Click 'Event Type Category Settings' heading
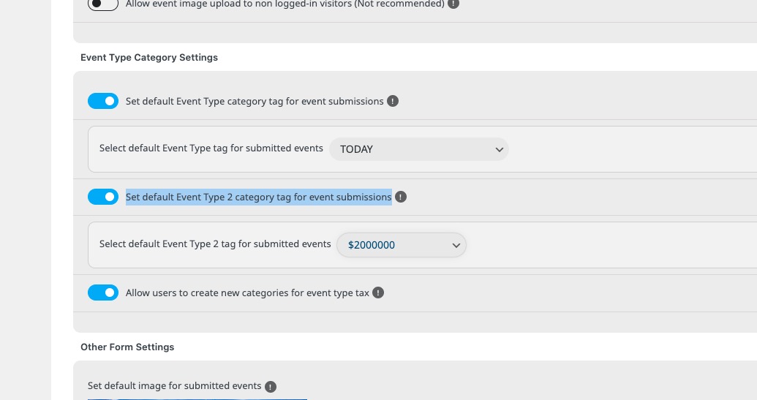 tap(149, 58)
